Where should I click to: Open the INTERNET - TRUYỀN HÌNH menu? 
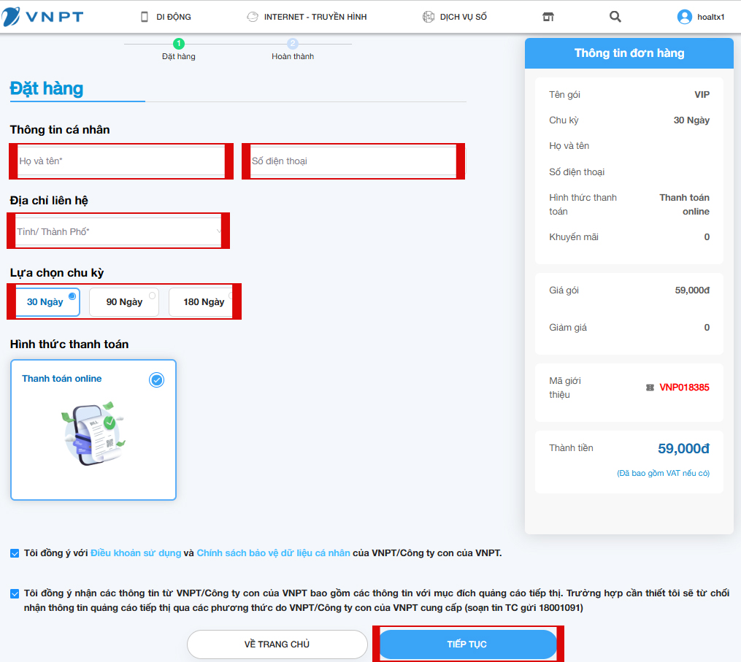coord(315,17)
